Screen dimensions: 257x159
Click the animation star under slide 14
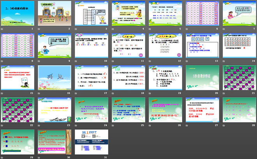(x=224, y=61)
